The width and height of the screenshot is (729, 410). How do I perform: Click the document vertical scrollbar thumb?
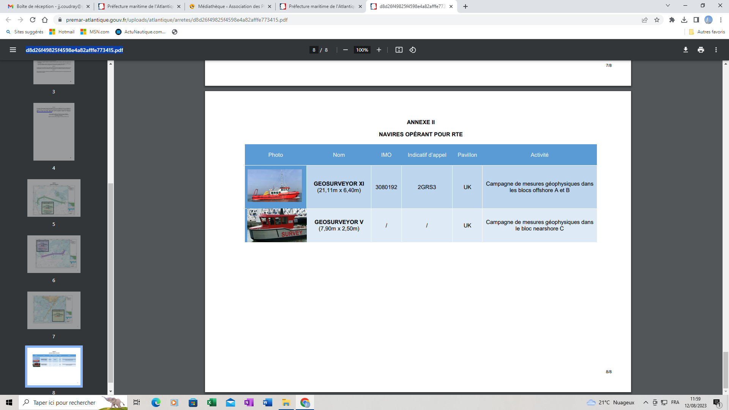click(726, 370)
